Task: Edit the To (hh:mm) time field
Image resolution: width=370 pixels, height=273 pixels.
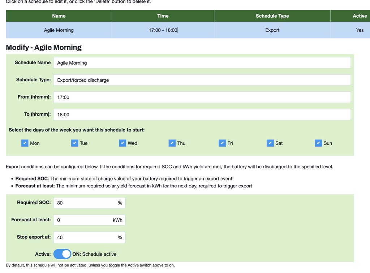Action: [x=202, y=114]
